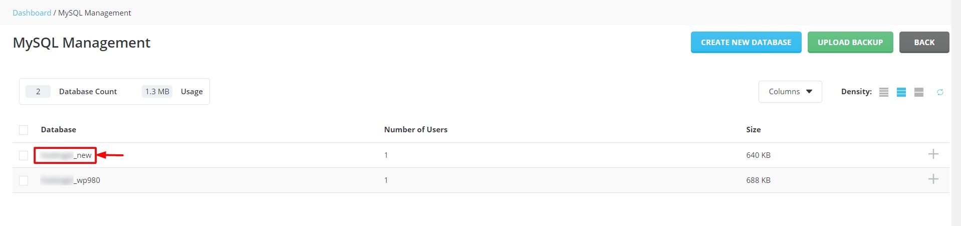The image size is (961, 226).
Task: Sort by the Database column header
Action: (59, 129)
